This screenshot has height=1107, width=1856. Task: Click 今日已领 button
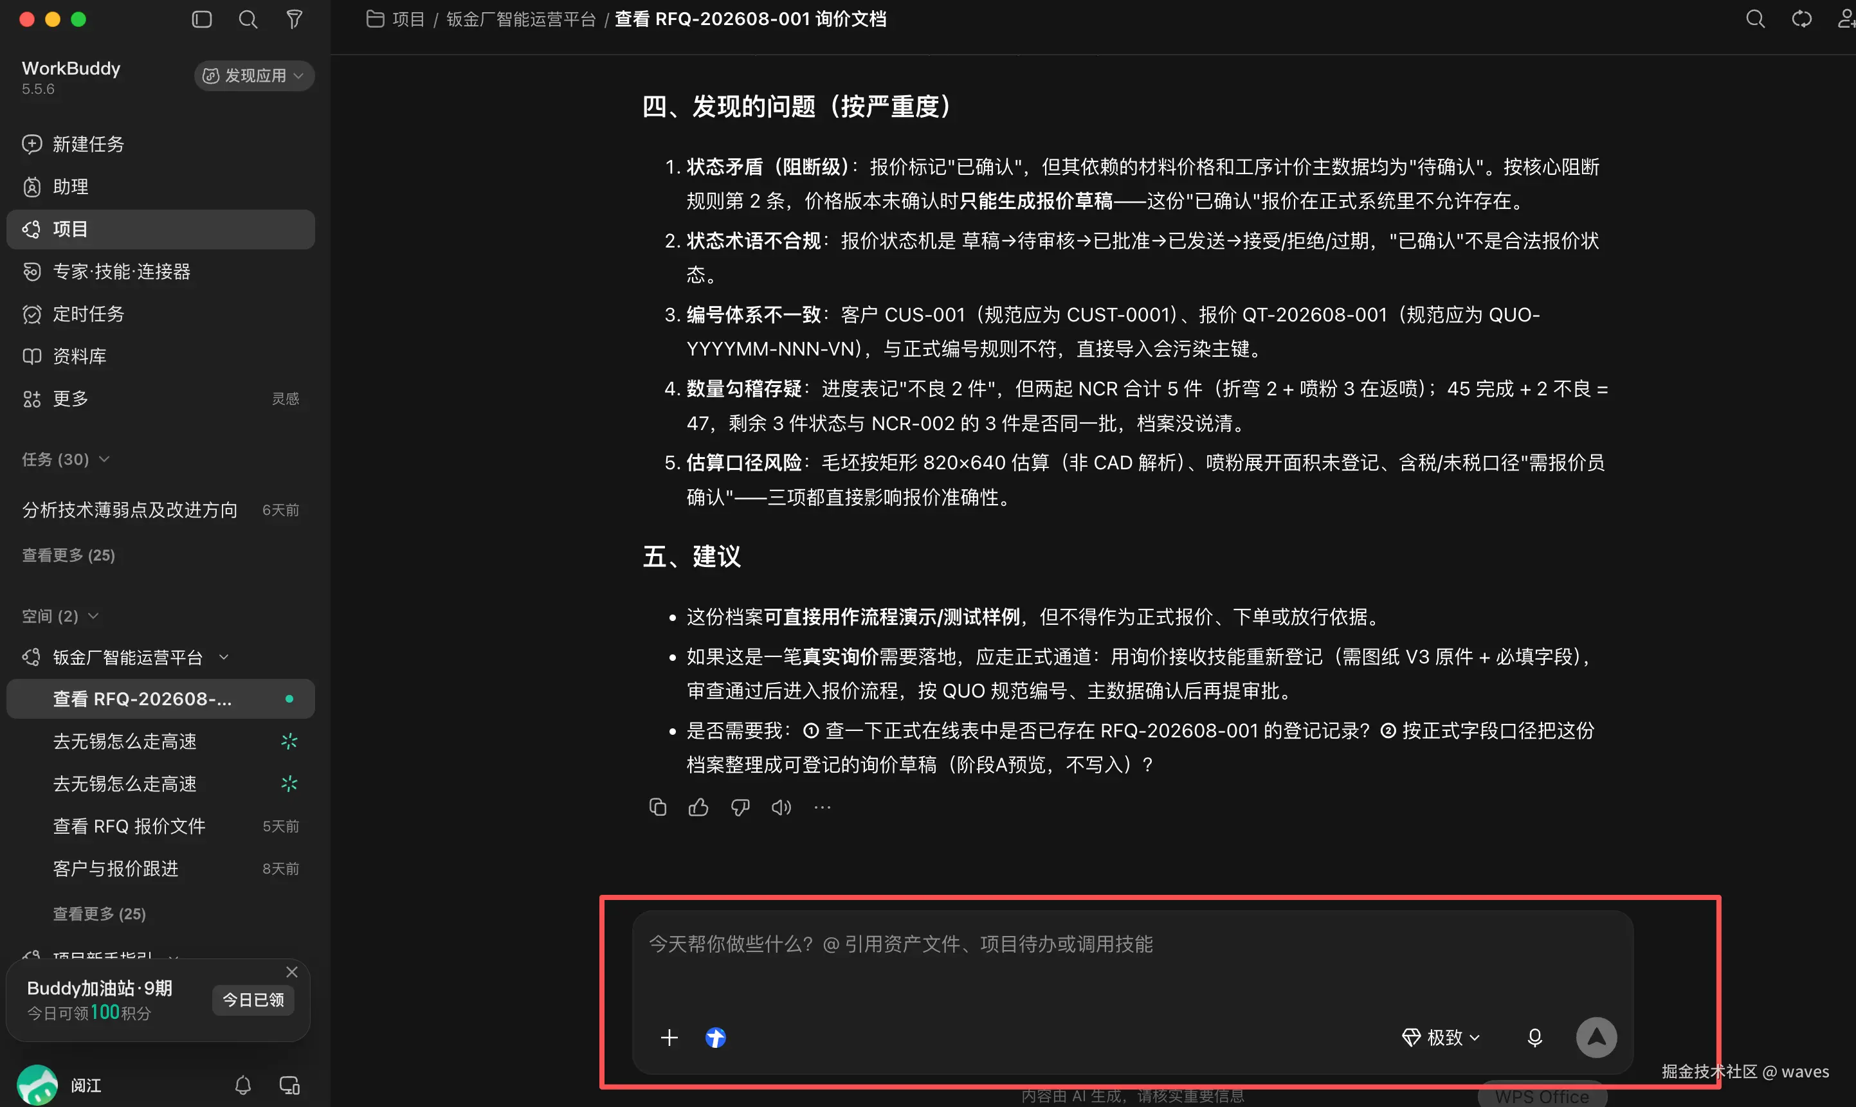253,1000
